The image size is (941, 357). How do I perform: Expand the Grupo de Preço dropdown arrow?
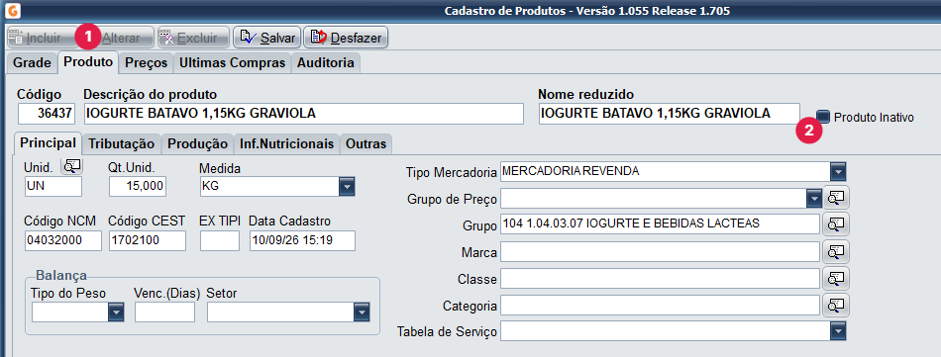pos(813,198)
